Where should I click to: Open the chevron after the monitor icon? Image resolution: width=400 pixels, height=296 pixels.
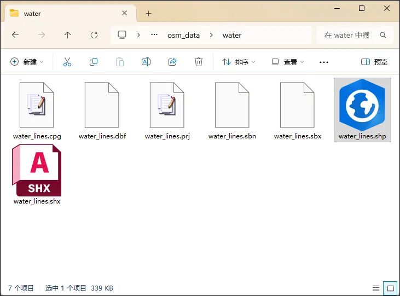(138, 35)
